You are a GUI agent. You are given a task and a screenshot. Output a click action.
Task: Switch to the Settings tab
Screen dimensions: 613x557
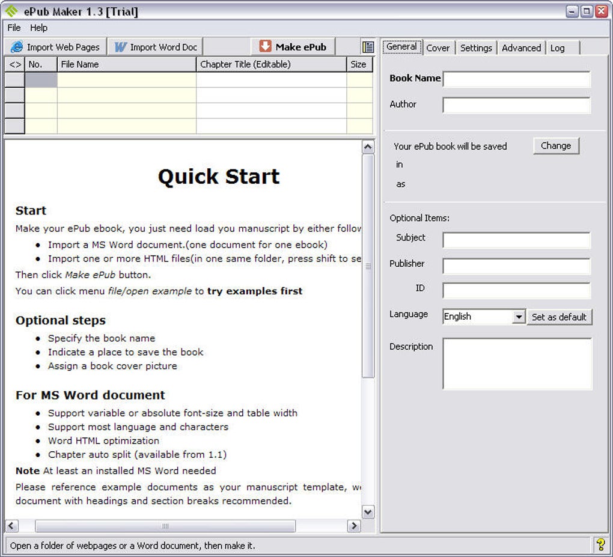point(476,47)
